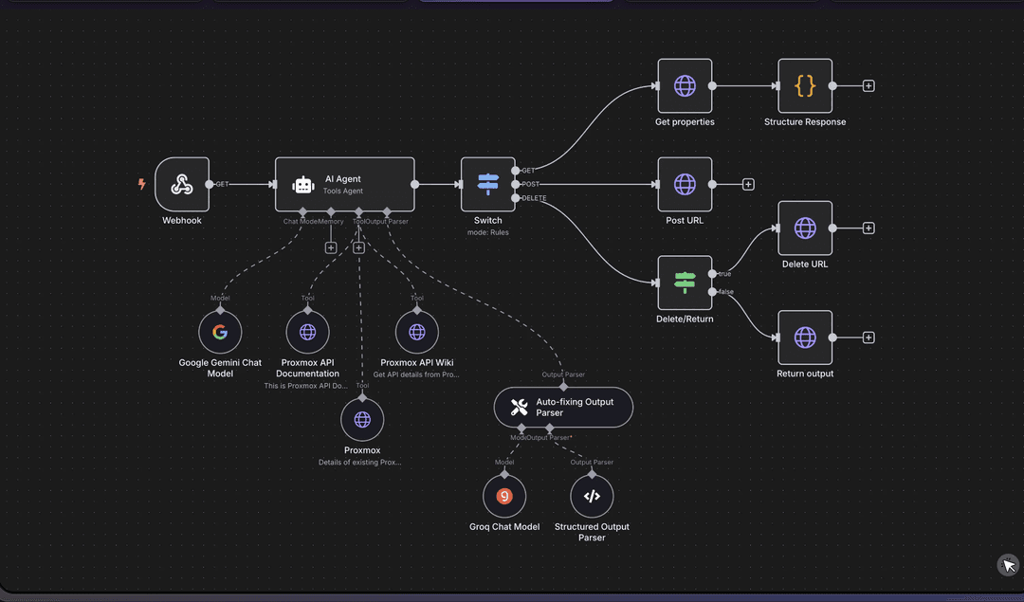The width and height of the screenshot is (1024, 602).
Task: Open the AI Agent node
Action: [344, 184]
